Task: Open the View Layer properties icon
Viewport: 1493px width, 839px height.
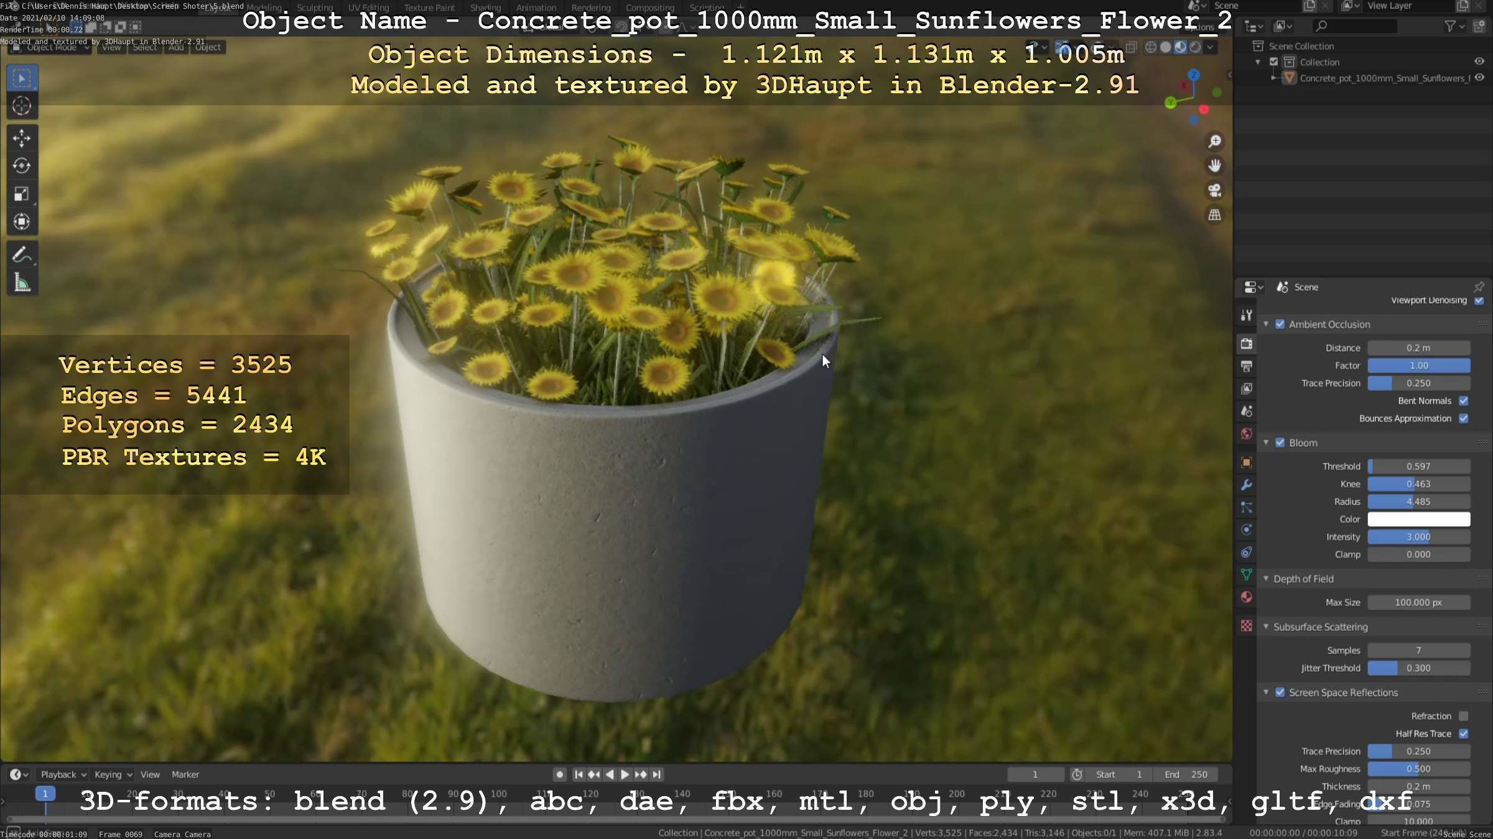Action: [1246, 388]
